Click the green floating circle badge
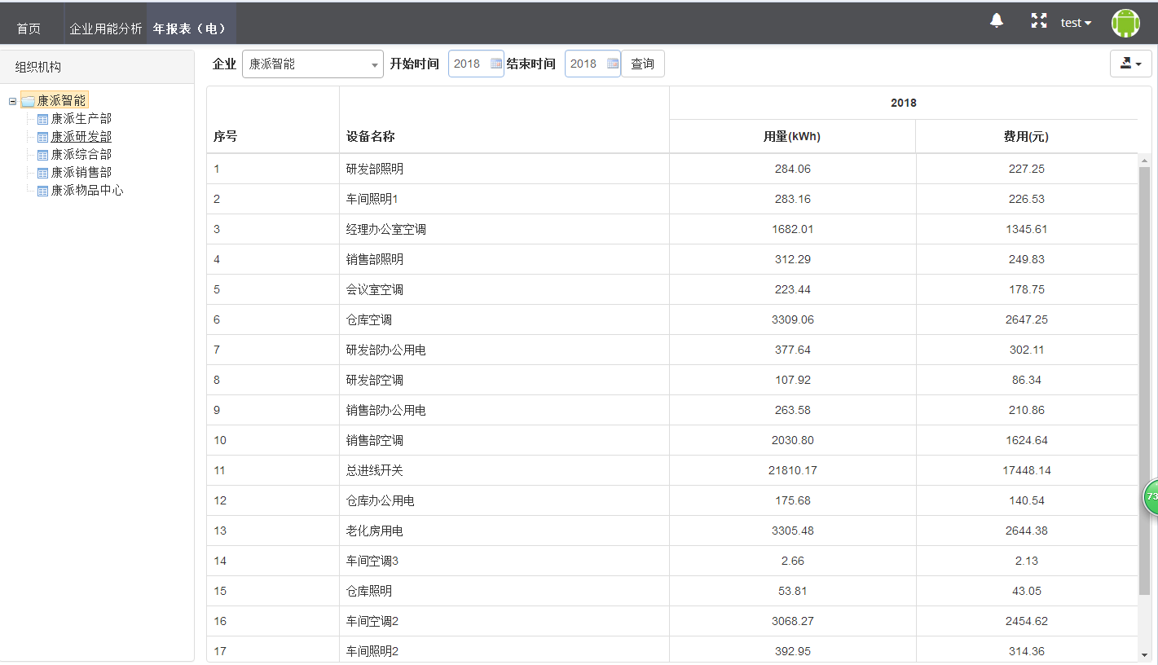Viewport: 1158px width, 665px height. tap(1151, 496)
